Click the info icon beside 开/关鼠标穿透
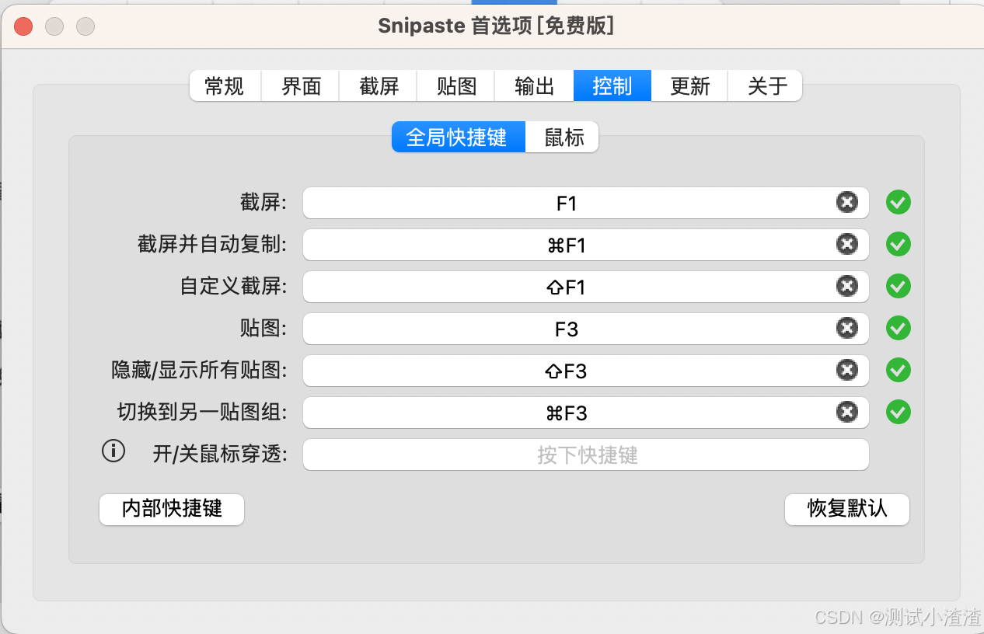Screen dimensions: 984x634 coord(113,451)
